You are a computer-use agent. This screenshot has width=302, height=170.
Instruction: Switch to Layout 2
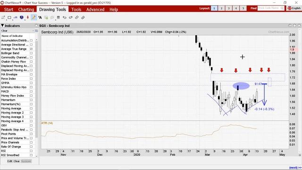tap(221, 8)
